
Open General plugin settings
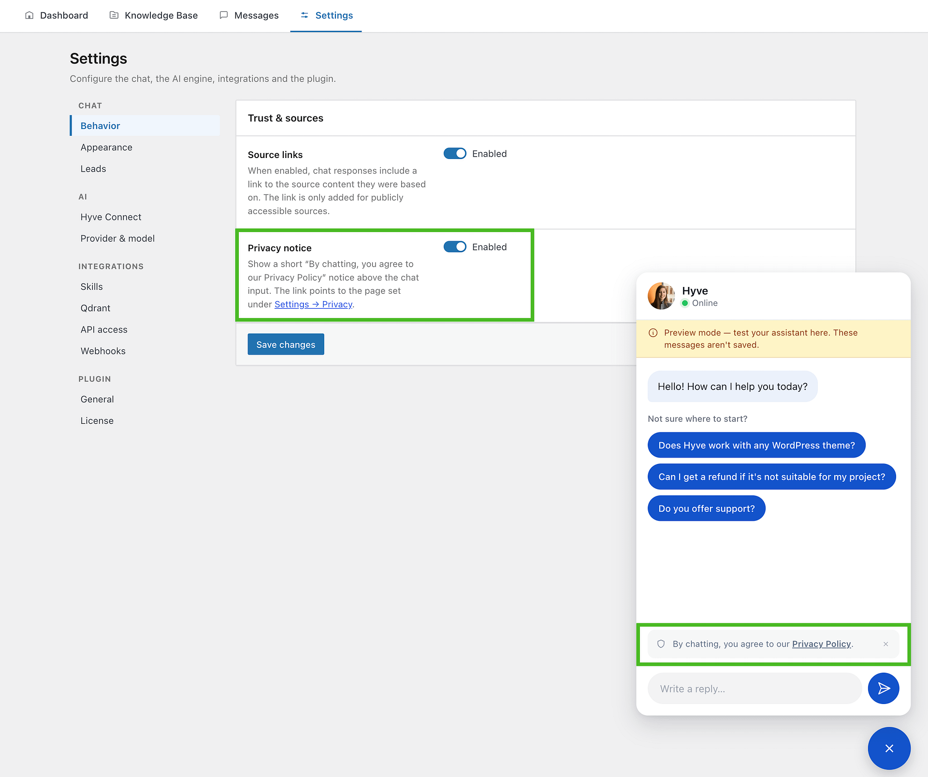[97, 399]
